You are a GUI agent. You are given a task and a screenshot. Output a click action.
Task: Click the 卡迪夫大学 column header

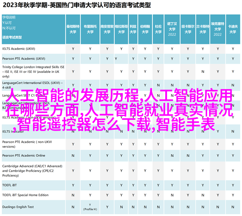tap(233, 29)
